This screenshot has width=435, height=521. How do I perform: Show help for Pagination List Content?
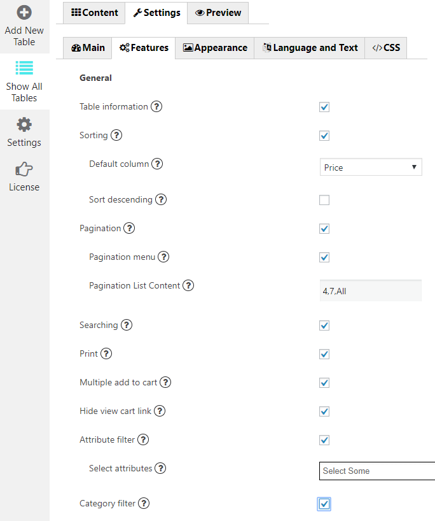188,285
